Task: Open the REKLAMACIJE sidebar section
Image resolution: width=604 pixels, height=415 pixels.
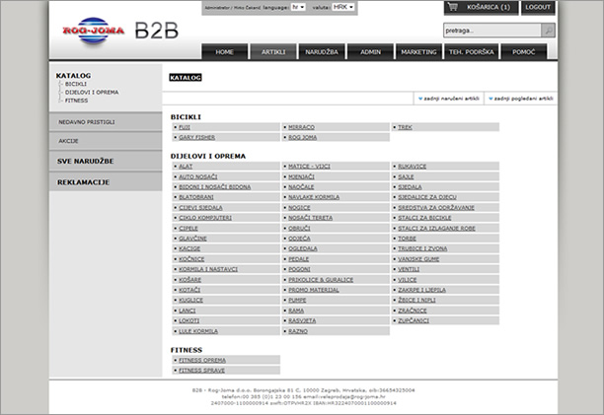Action: pyautogui.click(x=83, y=182)
